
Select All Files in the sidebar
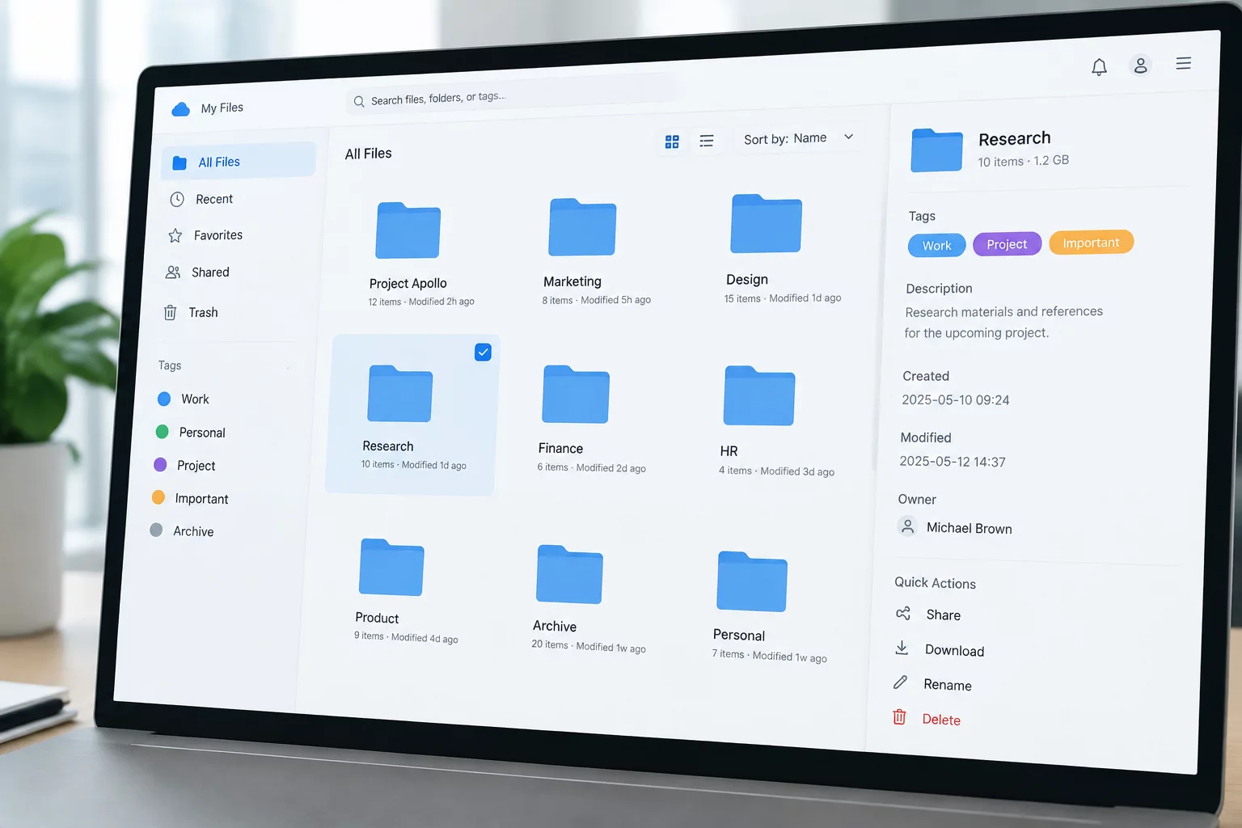click(x=239, y=162)
